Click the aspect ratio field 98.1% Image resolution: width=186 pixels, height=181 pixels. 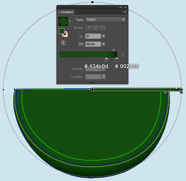[x=93, y=44]
